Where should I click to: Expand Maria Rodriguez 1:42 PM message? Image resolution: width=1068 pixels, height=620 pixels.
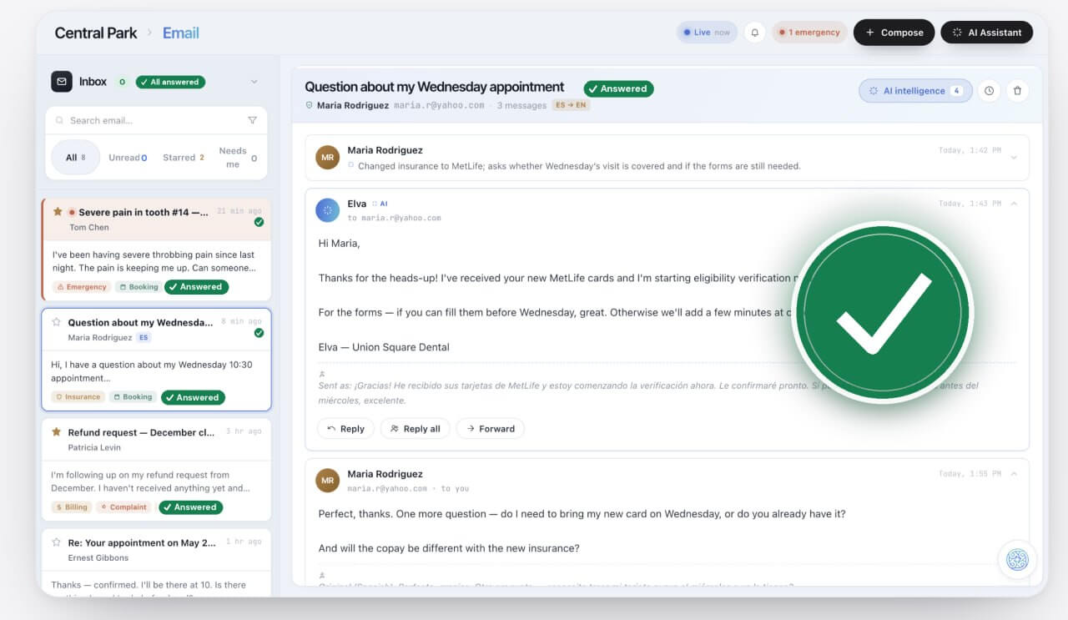click(1014, 158)
